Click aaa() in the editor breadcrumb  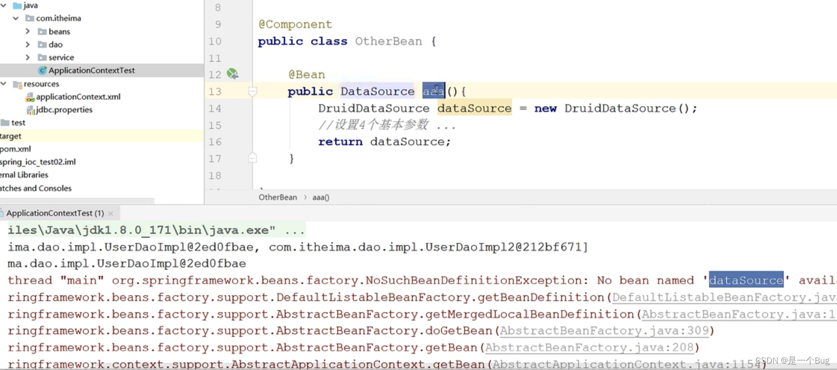[321, 197]
